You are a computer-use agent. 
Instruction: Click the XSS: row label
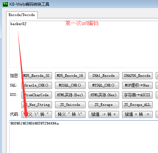coord(14,95)
